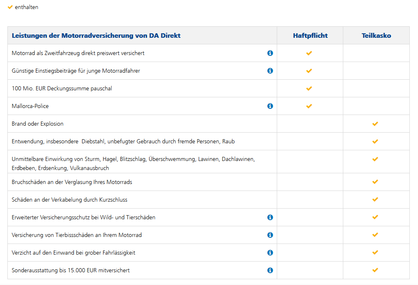Show info for Mallorca-Police
This screenshot has height=285, width=418.
270,106
